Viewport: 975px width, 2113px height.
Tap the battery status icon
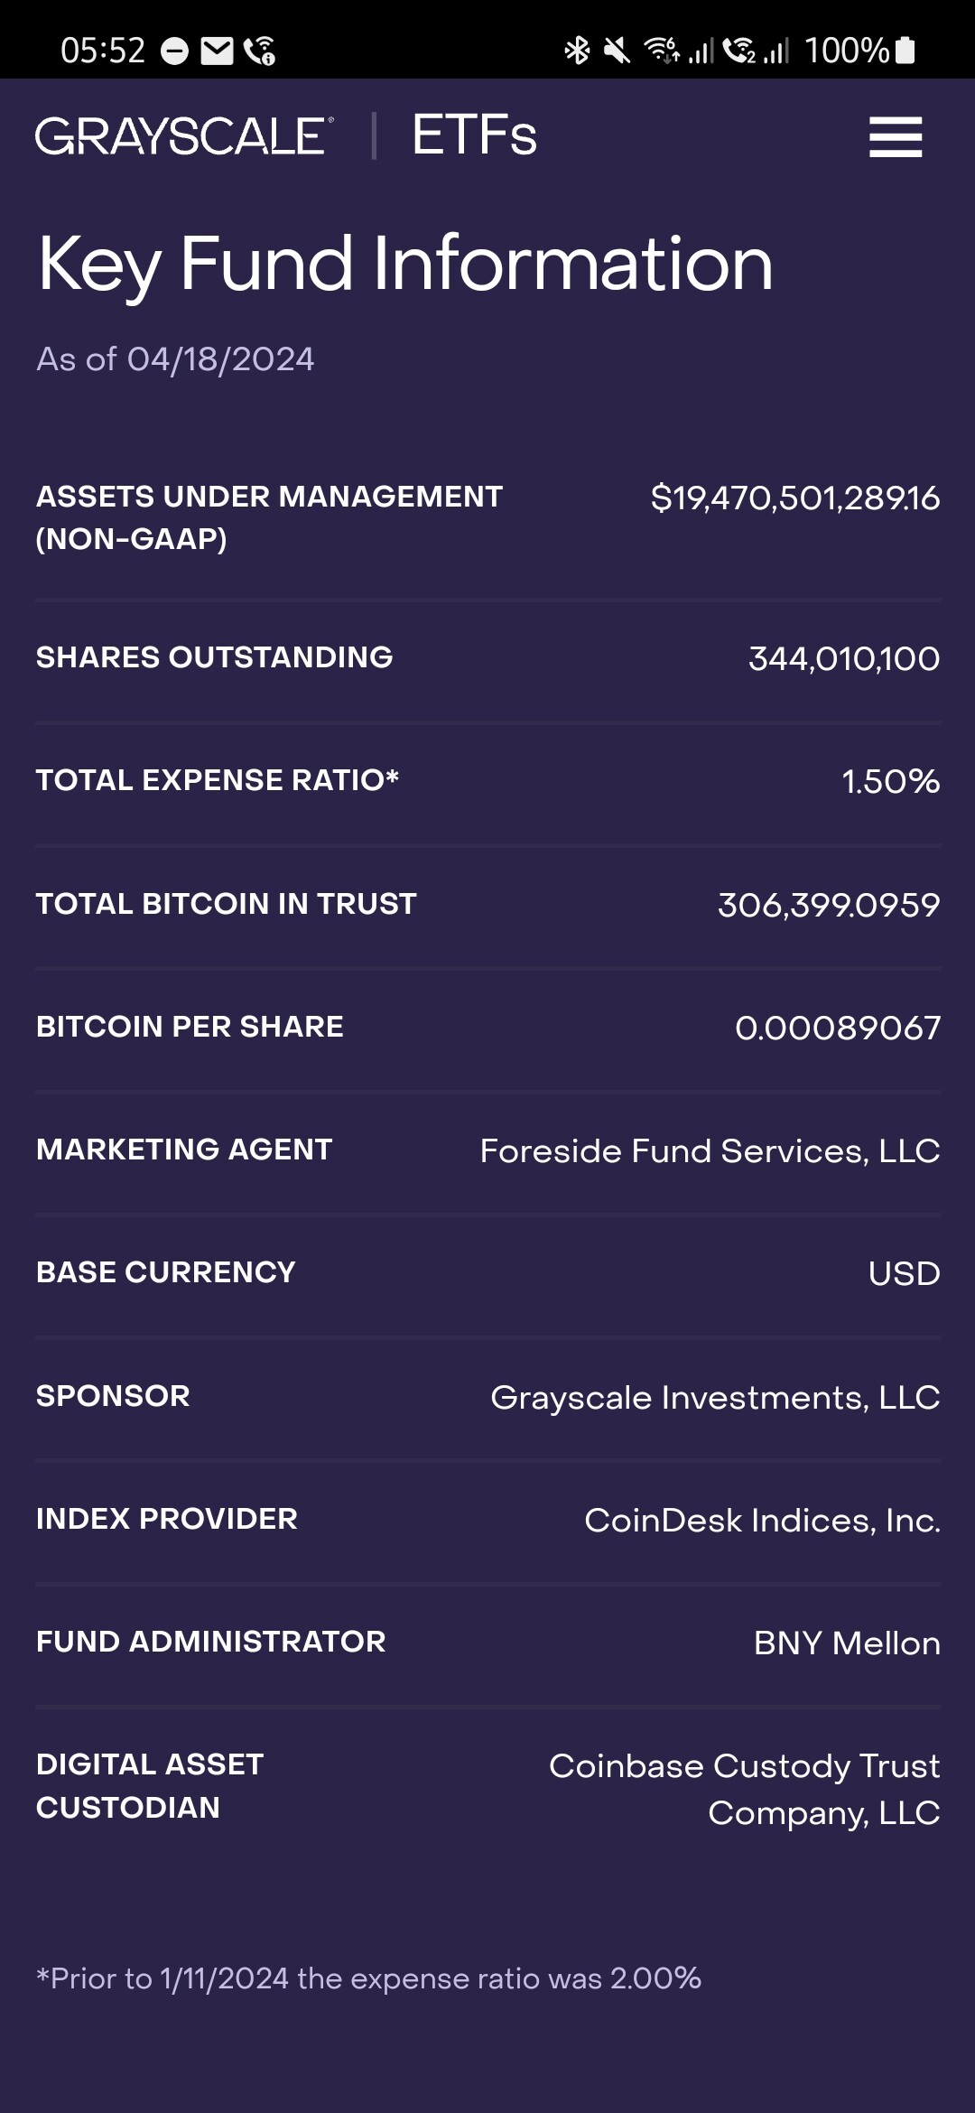point(905,51)
